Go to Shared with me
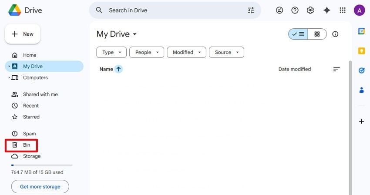The width and height of the screenshot is (370, 195). (40, 94)
